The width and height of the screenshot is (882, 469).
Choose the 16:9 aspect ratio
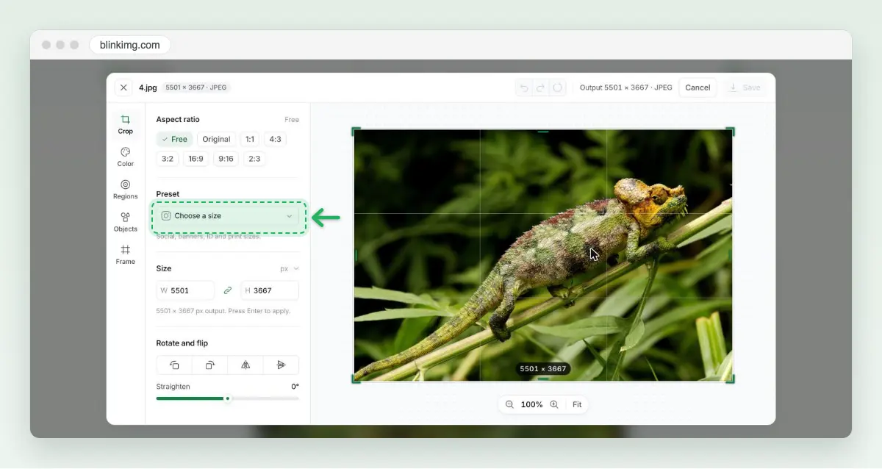point(196,159)
